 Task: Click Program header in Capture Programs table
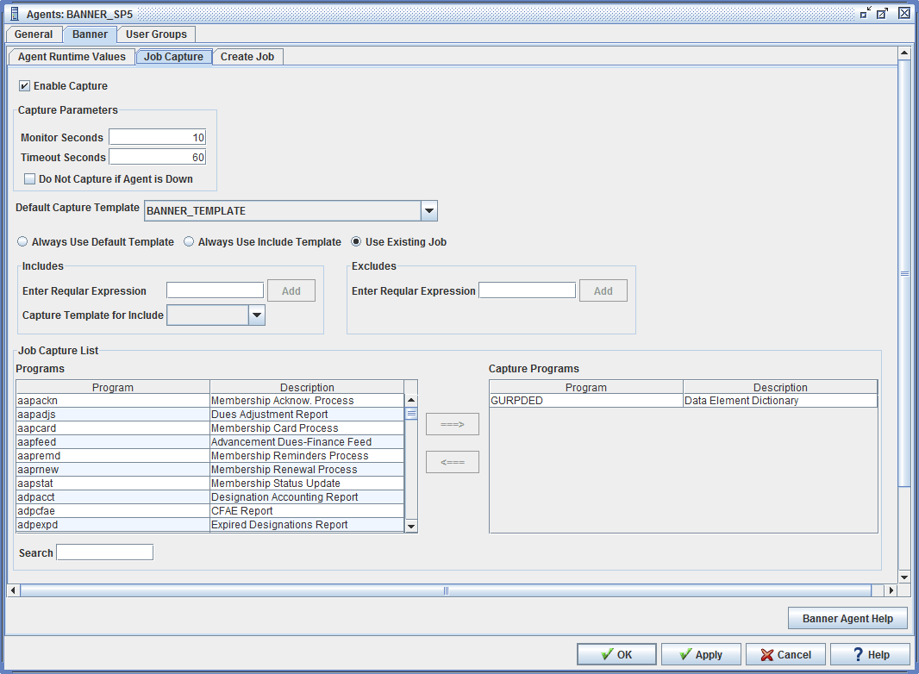pos(586,387)
